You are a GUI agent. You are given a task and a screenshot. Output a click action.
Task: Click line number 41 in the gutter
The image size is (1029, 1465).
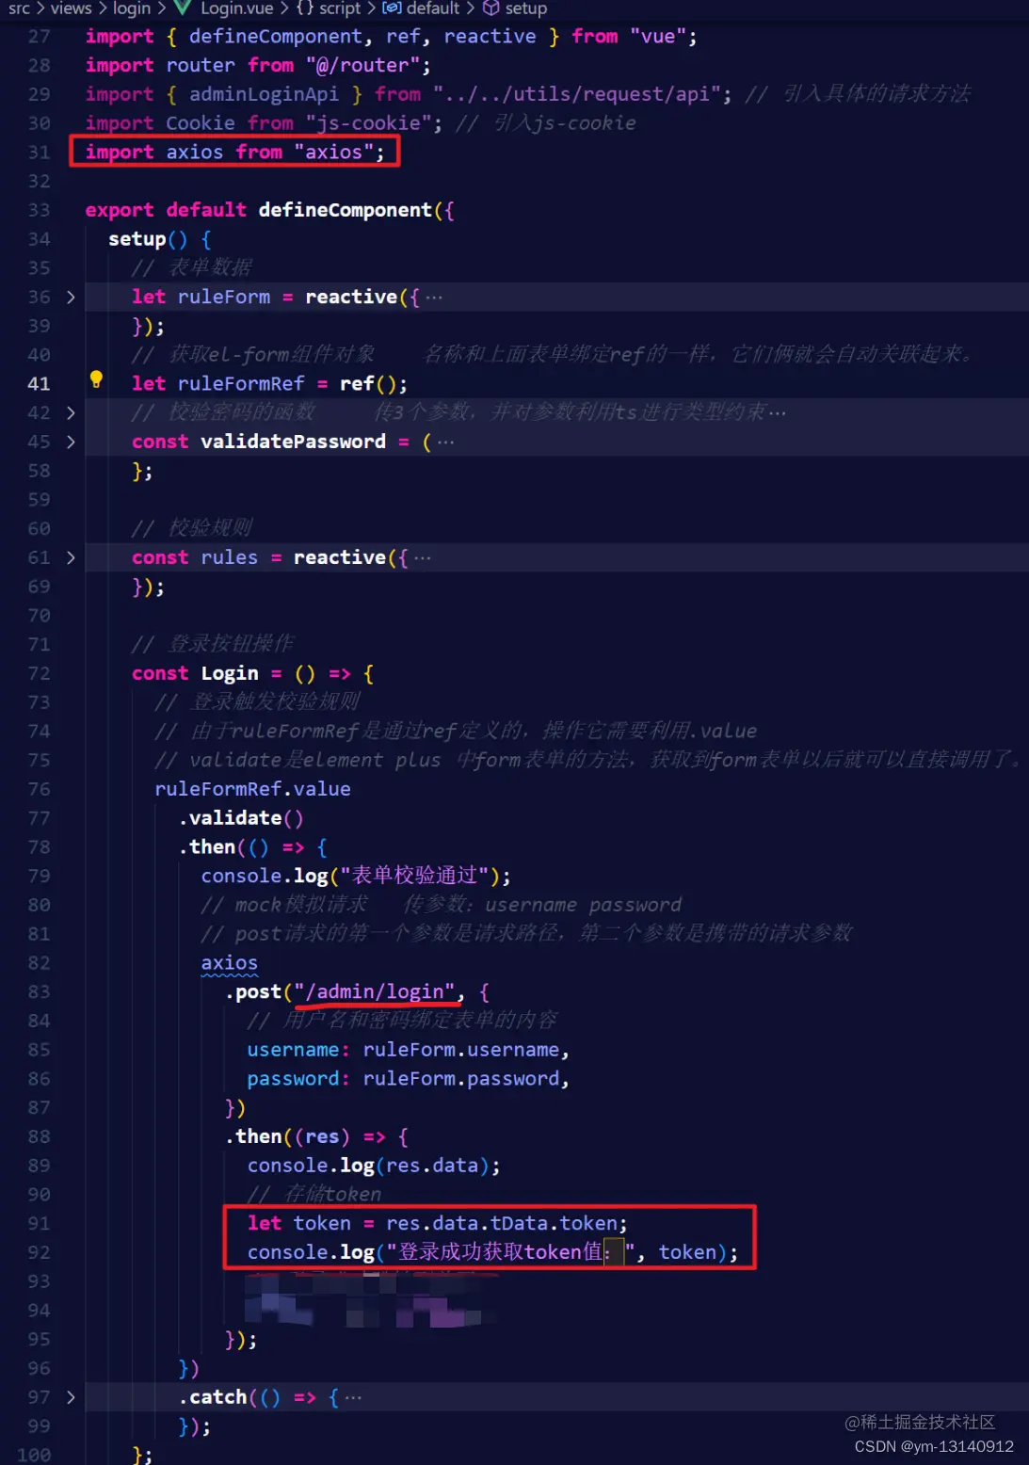tap(39, 383)
